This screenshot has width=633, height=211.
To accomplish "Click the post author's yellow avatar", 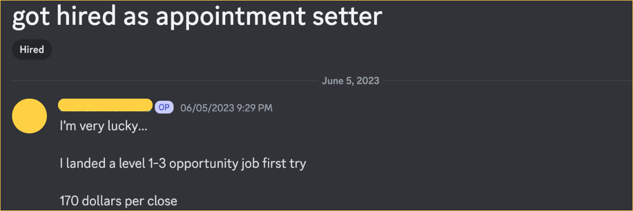I will (x=29, y=116).
